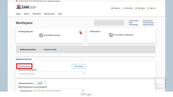173x97 pixels.
Task: Open the Account Details link
Action: (x=134, y=21)
